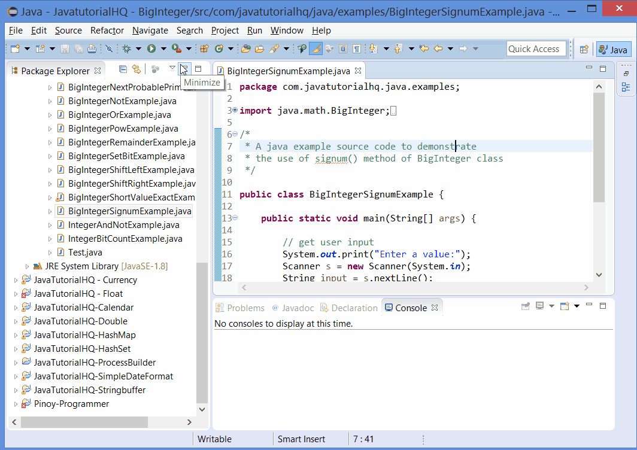This screenshot has width=637, height=450.
Task: Click the Save All icon in the toolbar
Action: [x=77, y=48]
